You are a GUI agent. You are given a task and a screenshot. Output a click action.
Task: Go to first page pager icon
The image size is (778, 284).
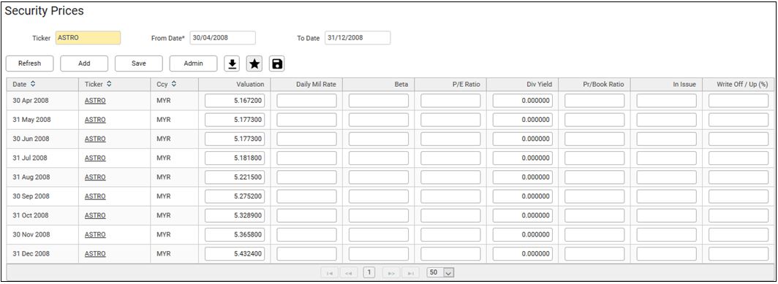point(328,272)
